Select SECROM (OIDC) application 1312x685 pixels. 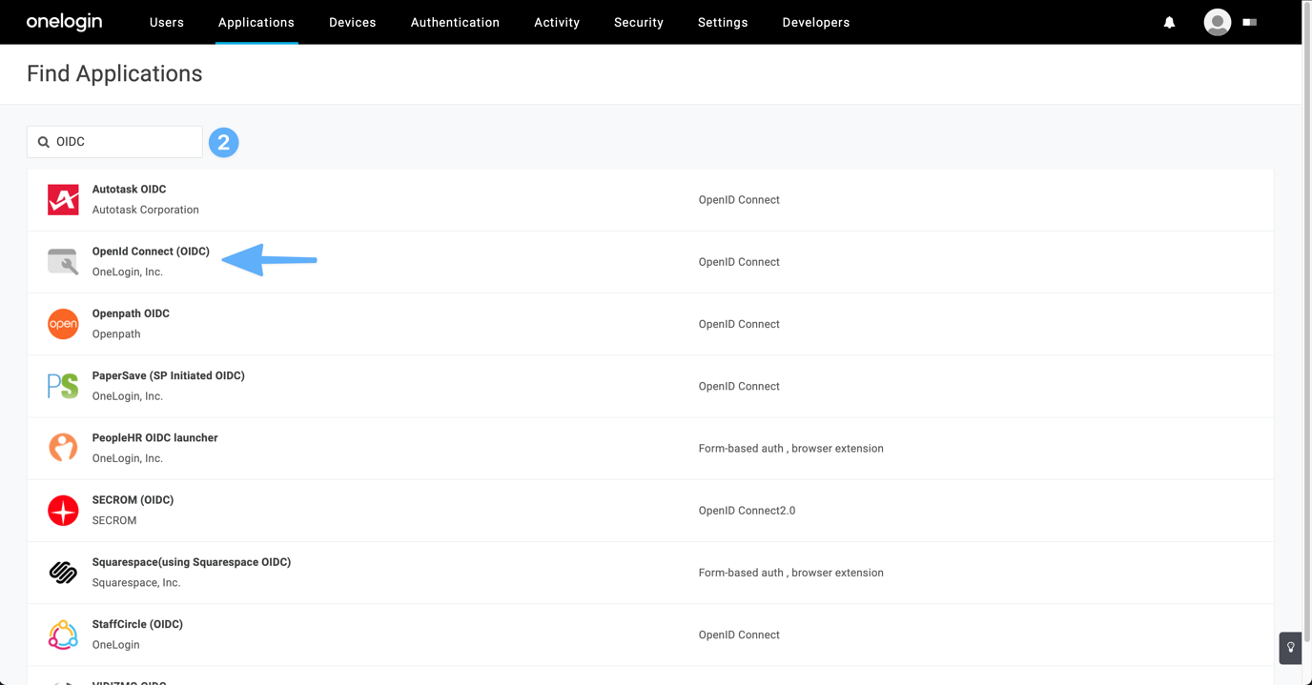click(x=650, y=511)
